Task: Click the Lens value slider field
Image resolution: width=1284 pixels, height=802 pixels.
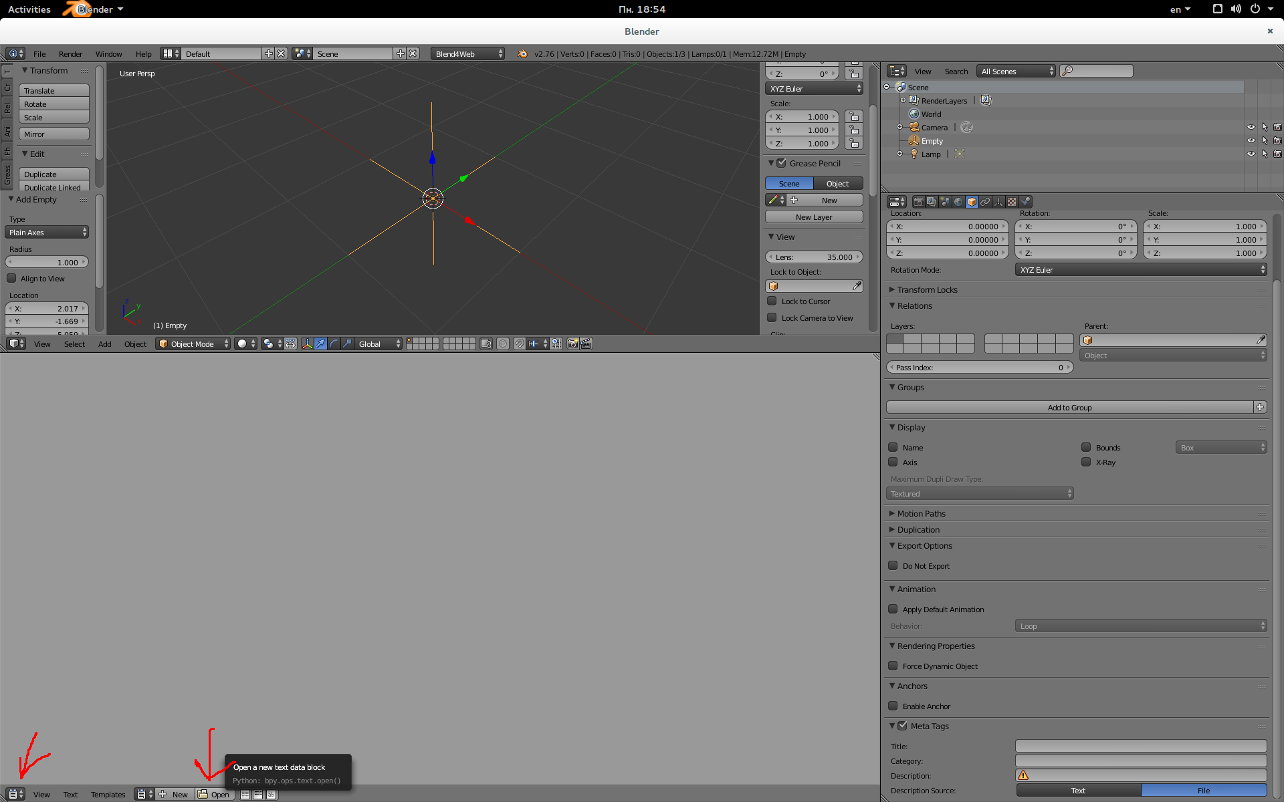Action: tap(813, 257)
